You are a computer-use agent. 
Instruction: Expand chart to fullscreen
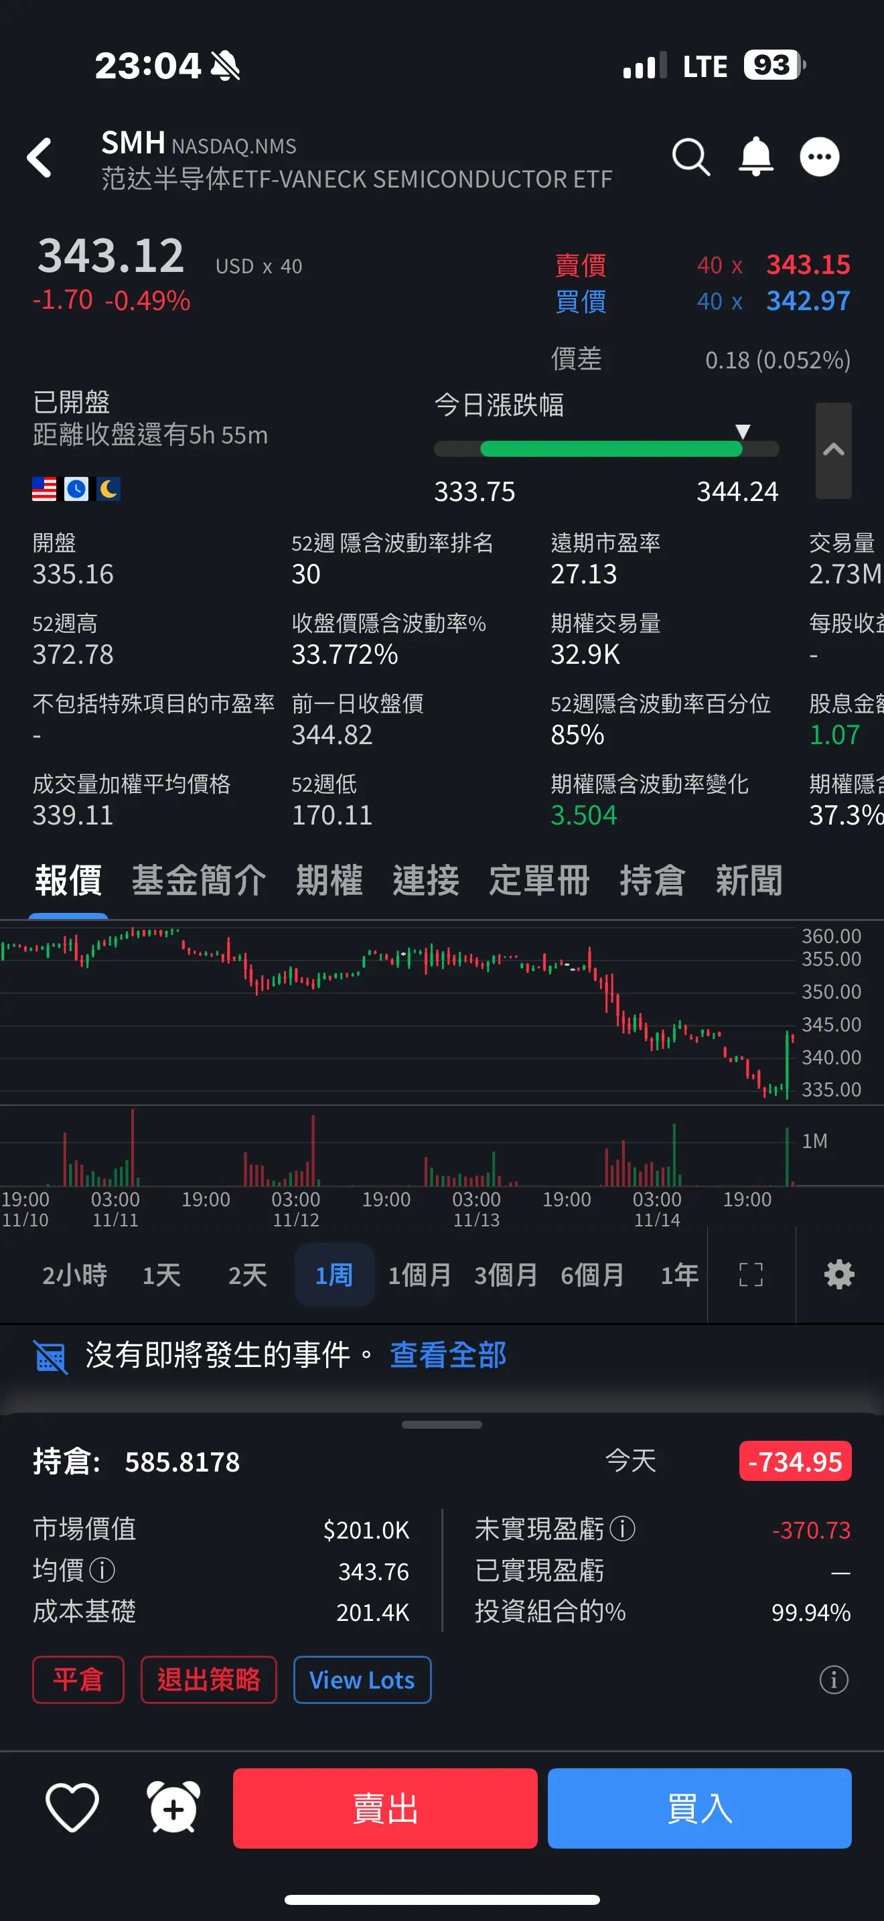751,1275
